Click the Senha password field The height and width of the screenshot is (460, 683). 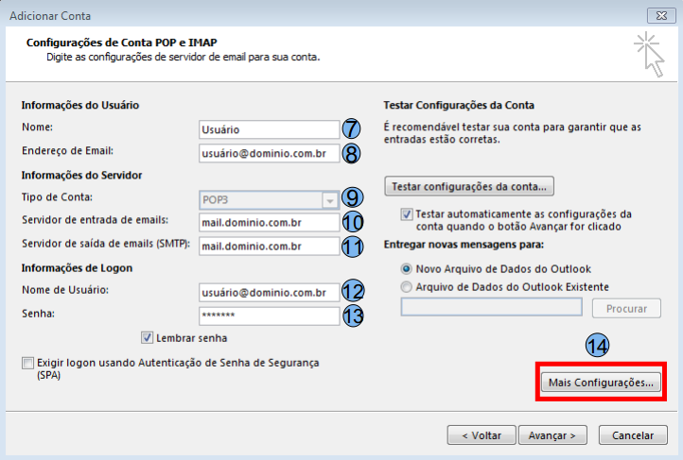[269, 316]
